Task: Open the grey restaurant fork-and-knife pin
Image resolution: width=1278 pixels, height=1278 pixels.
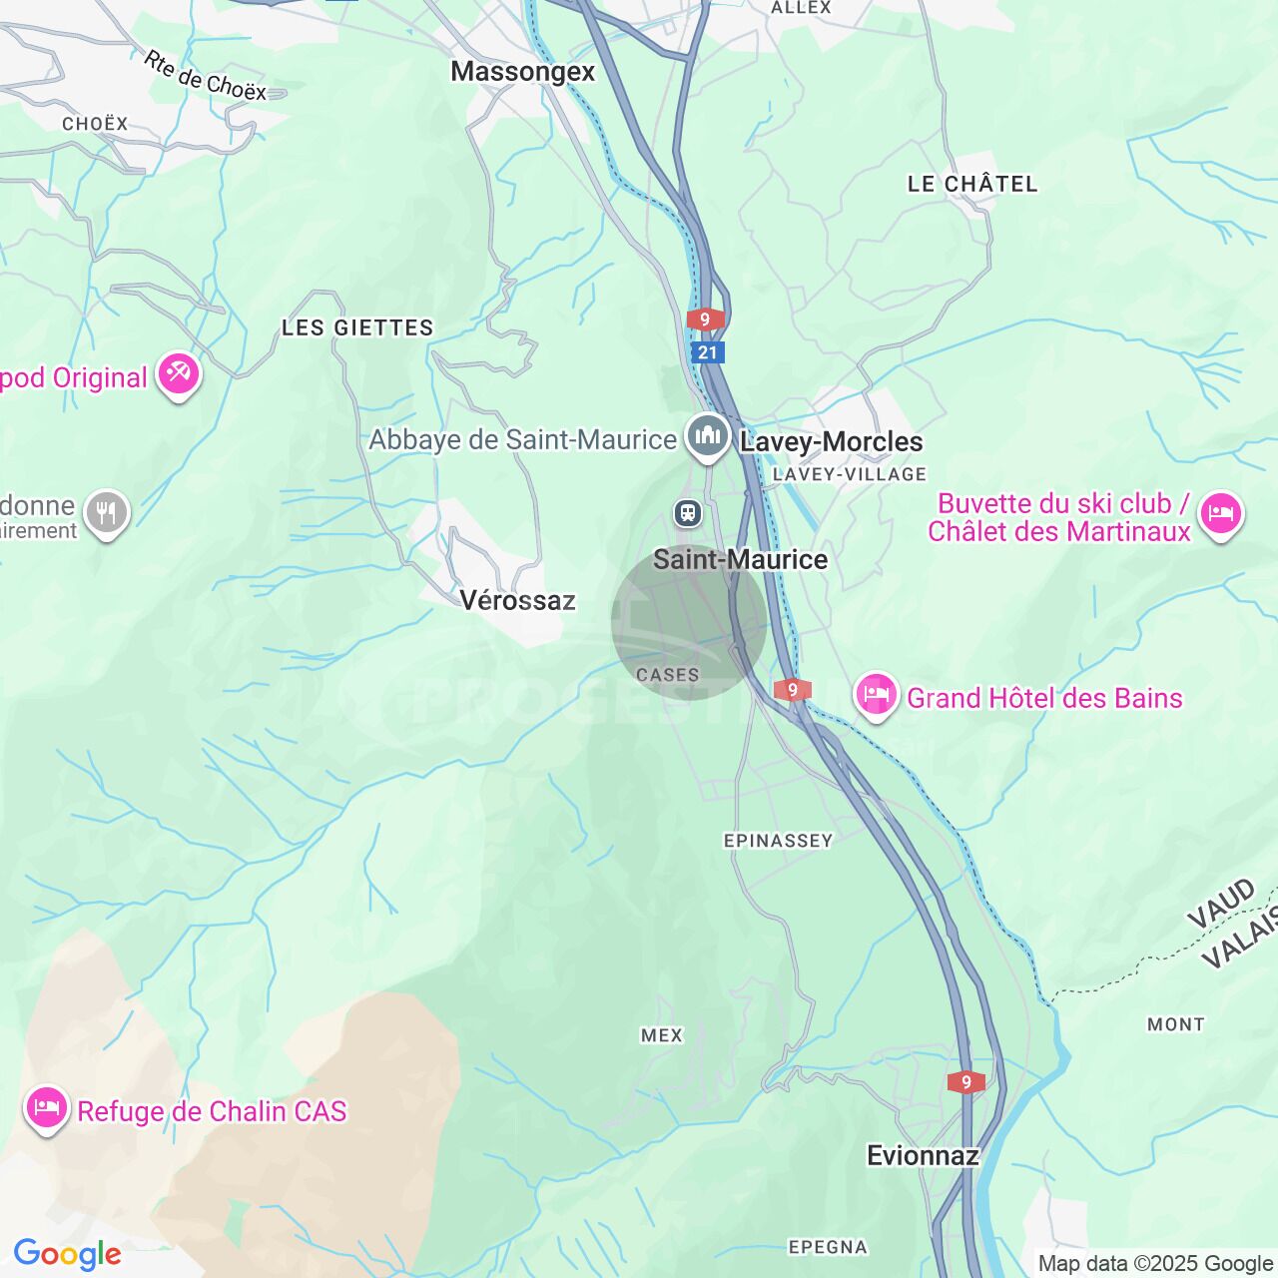Action: [x=107, y=513]
